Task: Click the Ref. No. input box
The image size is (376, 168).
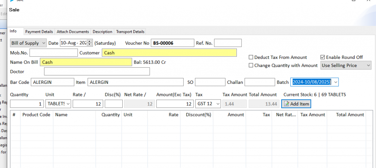Action: click(228, 43)
